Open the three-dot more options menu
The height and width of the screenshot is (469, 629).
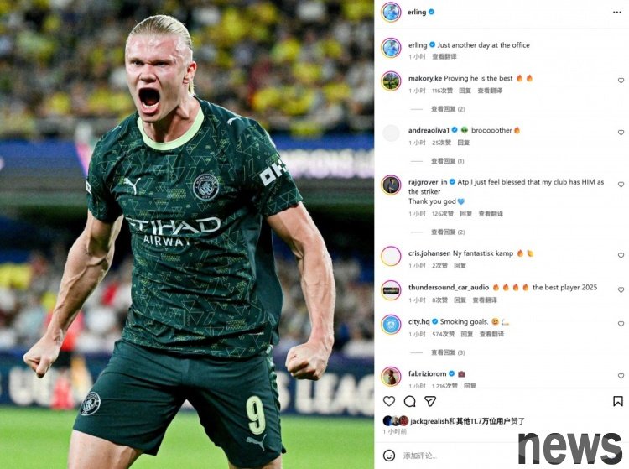[617, 13]
